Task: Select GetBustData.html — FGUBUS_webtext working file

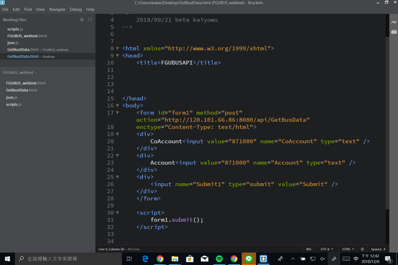Action: (48, 50)
